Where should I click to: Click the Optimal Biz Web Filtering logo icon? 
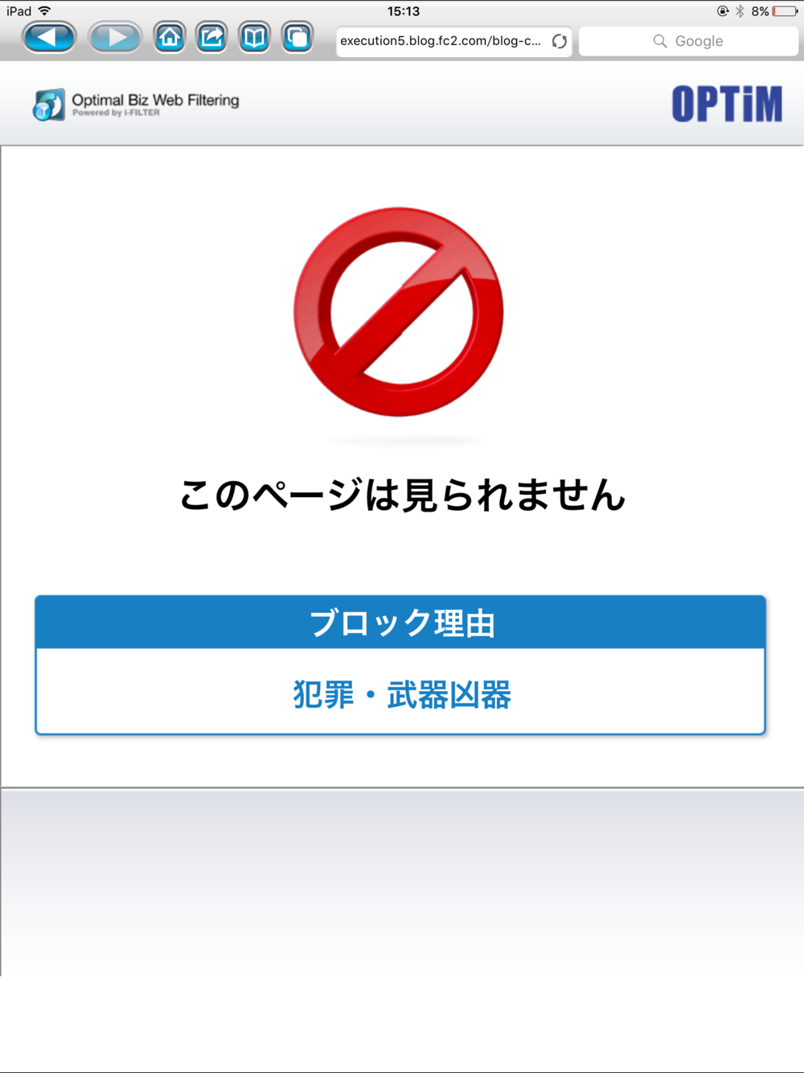(x=48, y=105)
